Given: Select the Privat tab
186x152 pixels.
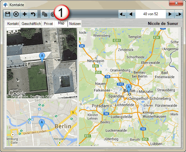Looking at the screenshot, I should point(48,24).
